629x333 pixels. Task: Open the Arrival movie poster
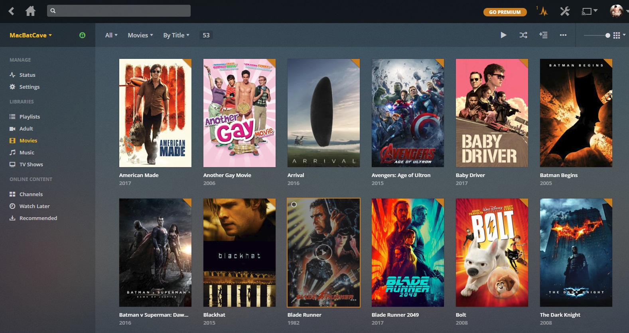pyautogui.click(x=323, y=113)
